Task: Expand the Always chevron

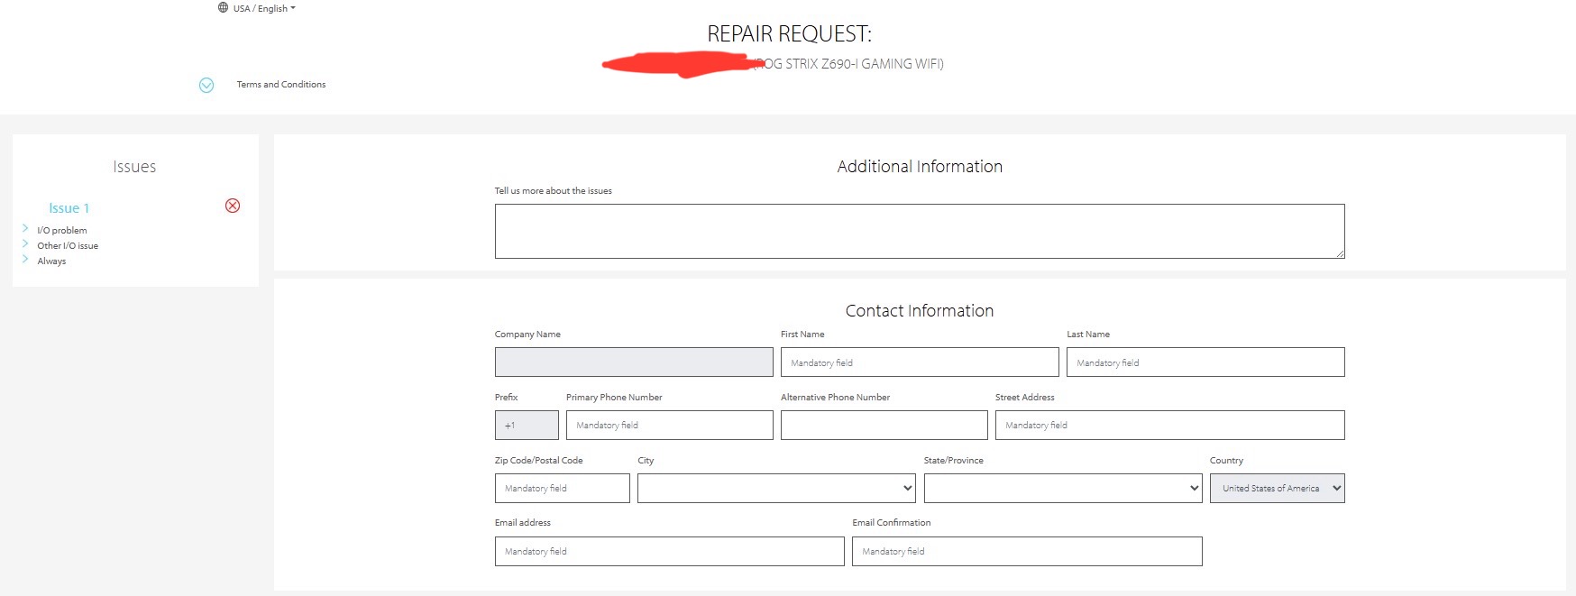Action: [x=25, y=260]
